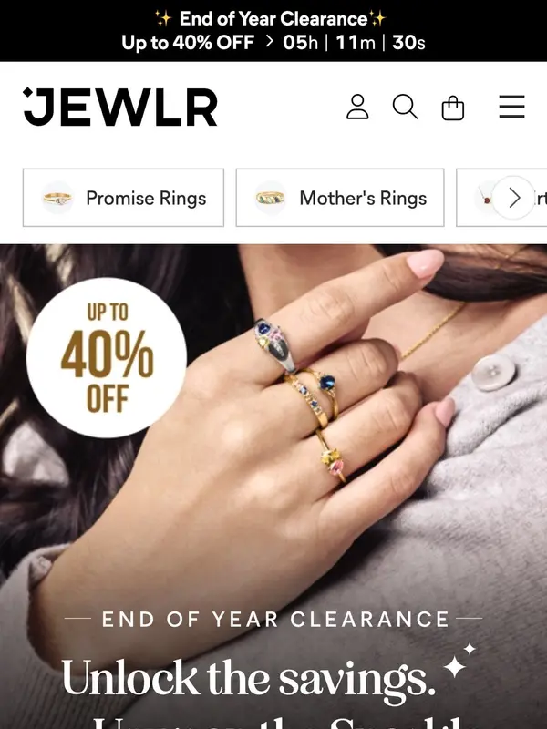547x729 pixels.
Task: Open the End of Year Clearance banner text
Action: click(273, 19)
